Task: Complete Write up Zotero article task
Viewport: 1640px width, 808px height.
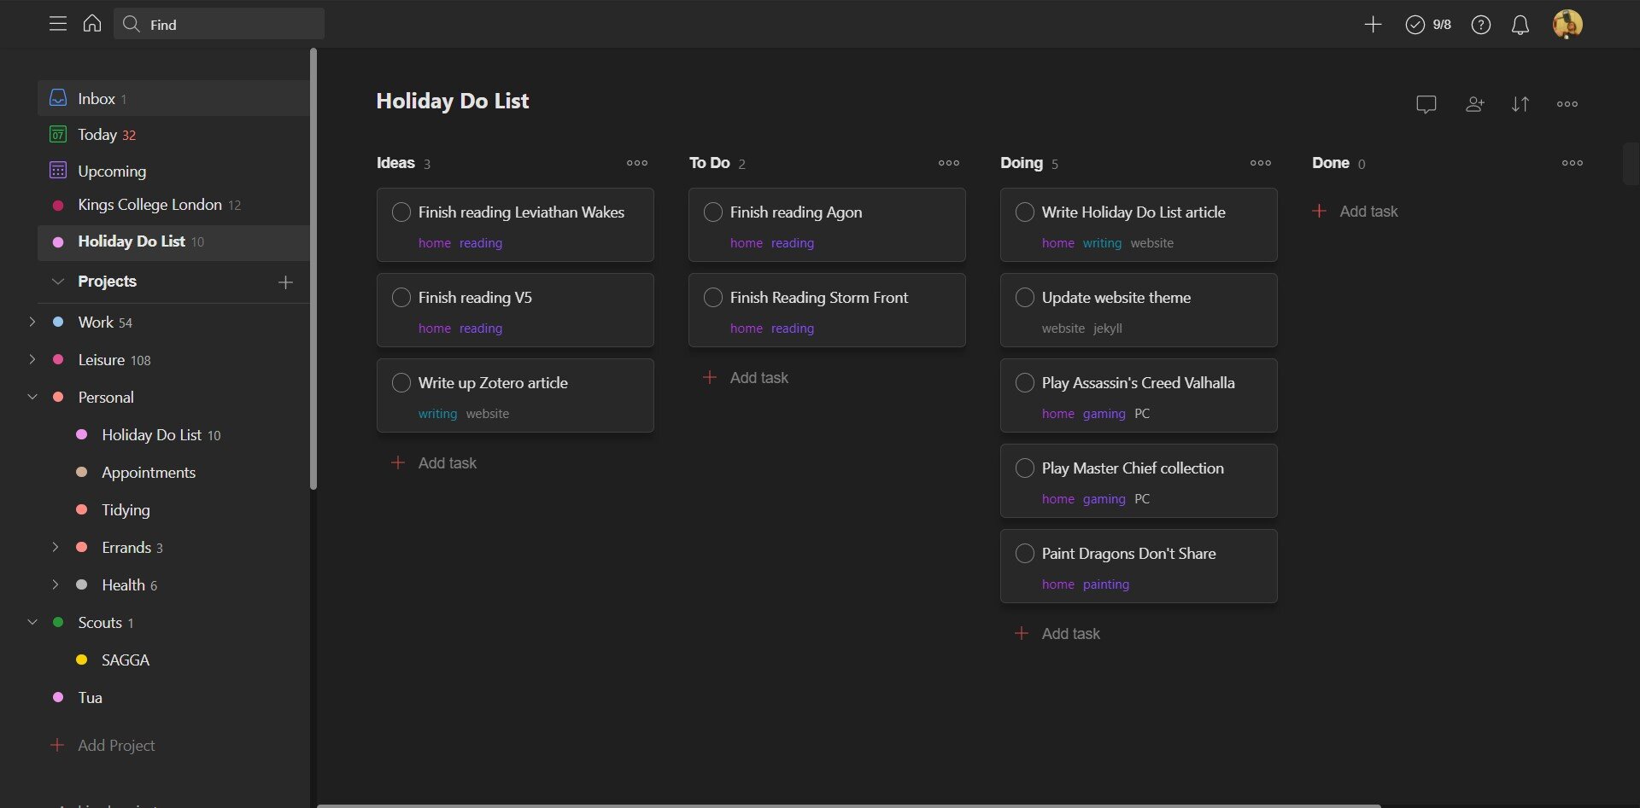Action: pyautogui.click(x=401, y=383)
